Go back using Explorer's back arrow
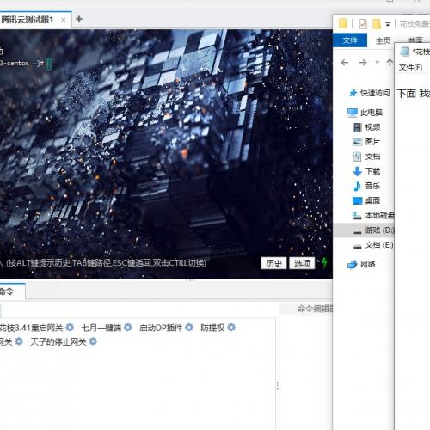Image resolution: width=430 pixels, height=430 pixels. (x=345, y=63)
